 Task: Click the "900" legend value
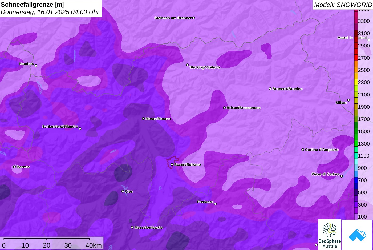pos(362,168)
